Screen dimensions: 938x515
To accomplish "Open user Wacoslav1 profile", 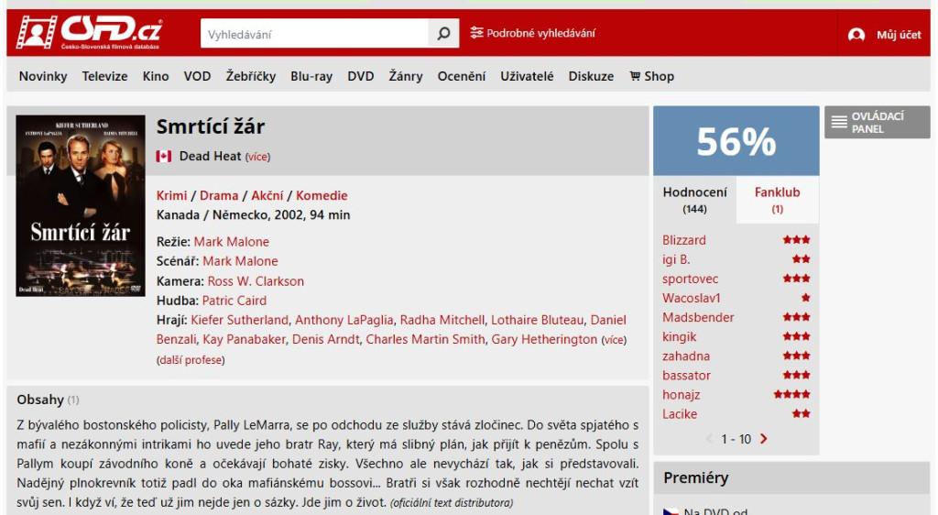I will [x=691, y=298].
